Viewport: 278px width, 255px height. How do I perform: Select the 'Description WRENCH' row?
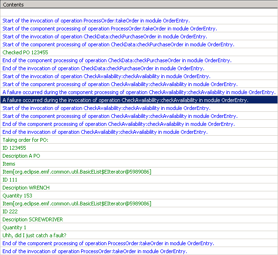click(139, 188)
